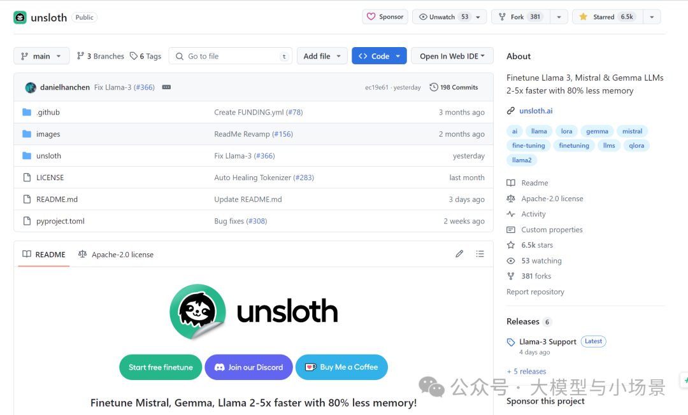Open the Add file dropdown
This screenshot has height=415, width=688.
pyautogui.click(x=322, y=56)
